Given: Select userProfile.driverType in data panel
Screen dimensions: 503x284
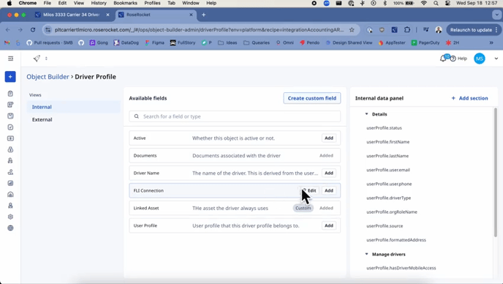Looking at the screenshot, I should coord(388,198).
